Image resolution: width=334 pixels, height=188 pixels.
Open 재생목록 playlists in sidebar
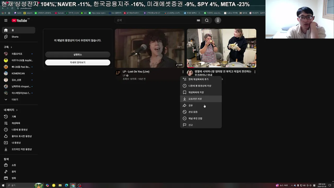[x=19, y=123]
